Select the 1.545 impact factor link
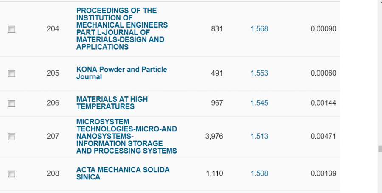 click(259, 103)
